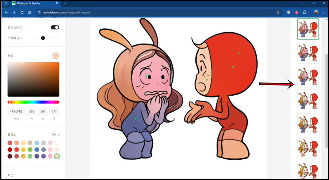Click the 팔레트 section label

pos(12,135)
